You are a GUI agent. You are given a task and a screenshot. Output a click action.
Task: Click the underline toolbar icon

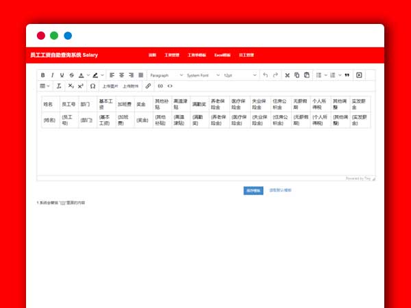coord(62,75)
